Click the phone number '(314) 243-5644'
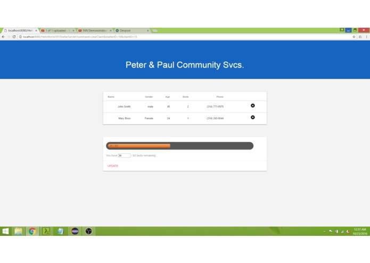This screenshot has width=370, height=263. click(215, 118)
